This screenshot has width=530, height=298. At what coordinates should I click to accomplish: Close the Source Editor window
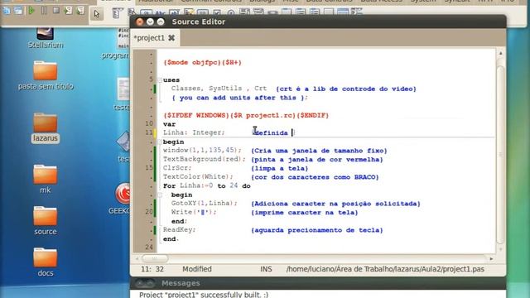(x=140, y=22)
